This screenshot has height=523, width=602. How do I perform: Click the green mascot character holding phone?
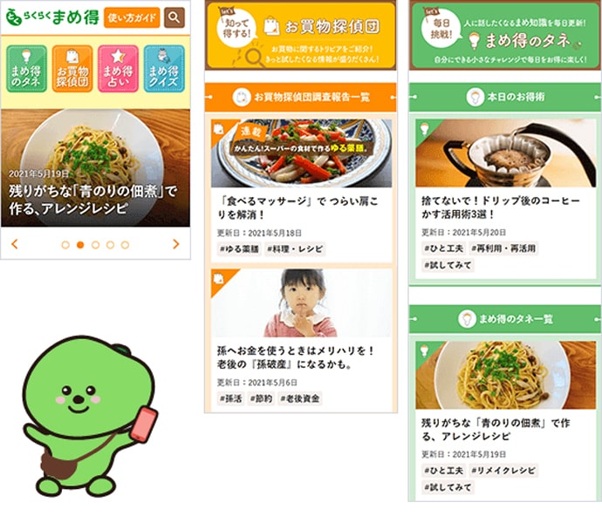[x=90, y=416]
